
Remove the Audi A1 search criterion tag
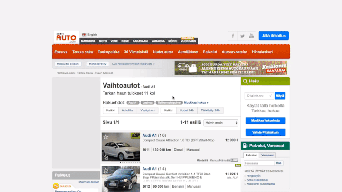click(133, 103)
